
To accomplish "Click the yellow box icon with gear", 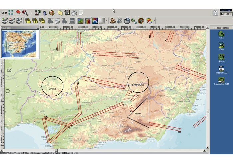I will pos(35,21).
